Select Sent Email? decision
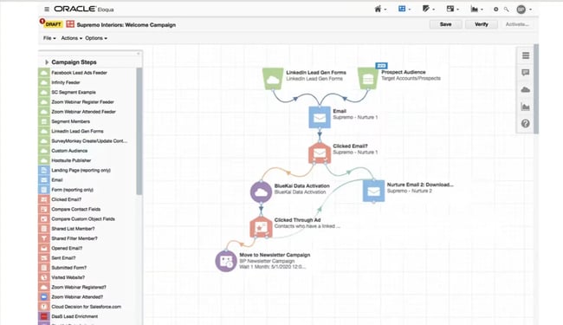This screenshot has width=563, height=325. (87, 257)
